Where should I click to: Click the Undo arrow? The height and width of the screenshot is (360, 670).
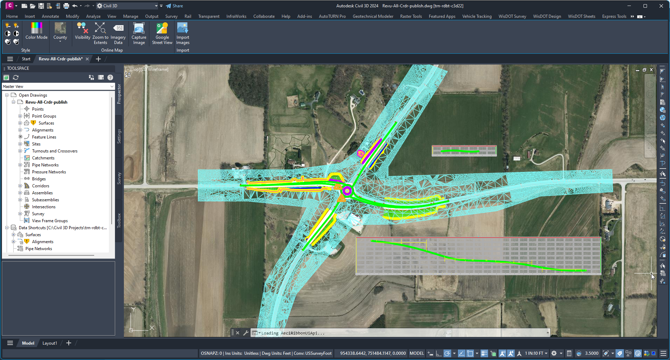75,6
